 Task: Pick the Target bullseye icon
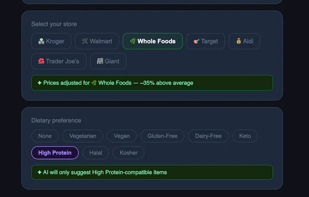click(196, 41)
